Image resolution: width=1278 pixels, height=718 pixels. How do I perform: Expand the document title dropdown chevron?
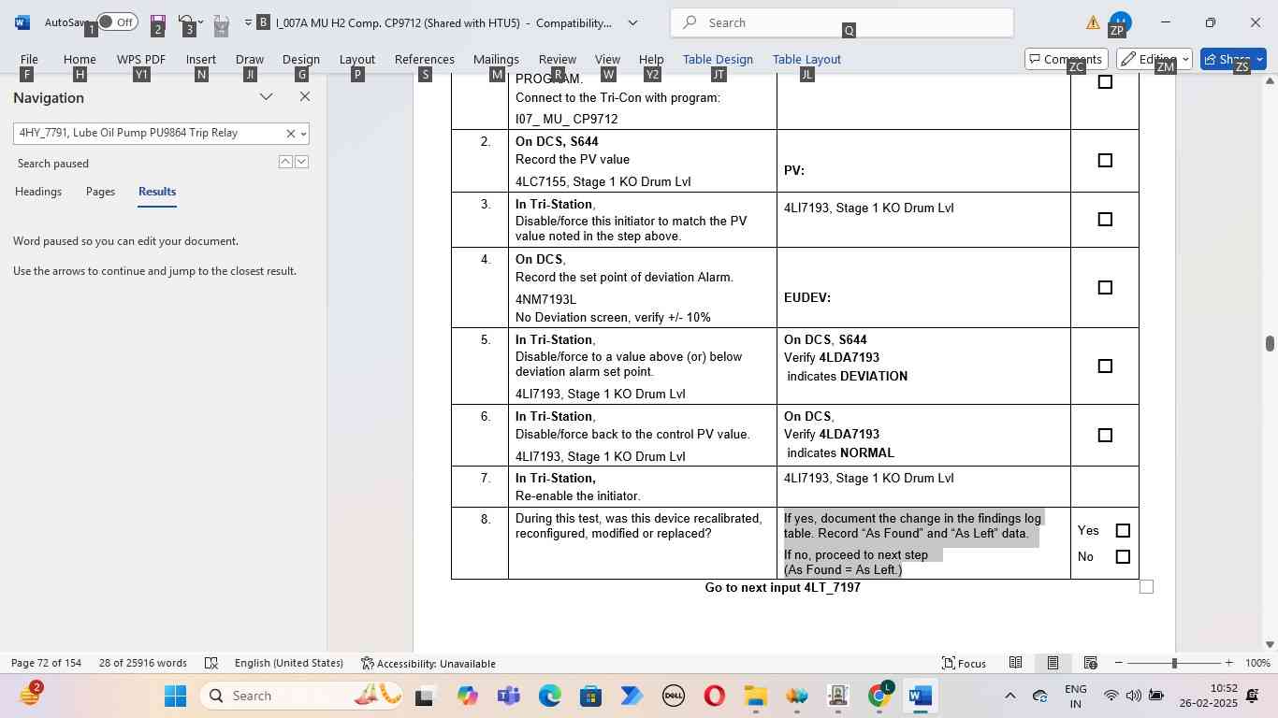tap(632, 22)
